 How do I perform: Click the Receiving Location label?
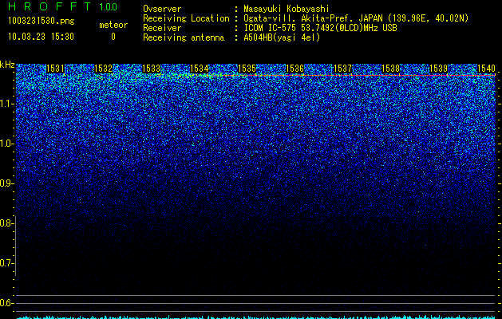coord(186,18)
